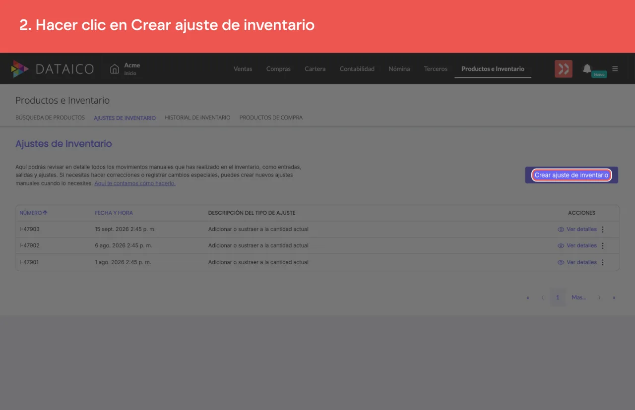This screenshot has height=410, width=635.
Task: Switch to Búsqueda de Productos tab
Action: 50,118
